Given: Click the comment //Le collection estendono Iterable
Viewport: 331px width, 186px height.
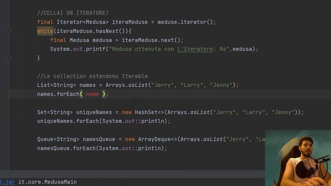Looking at the screenshot, I should coord(93,76).
